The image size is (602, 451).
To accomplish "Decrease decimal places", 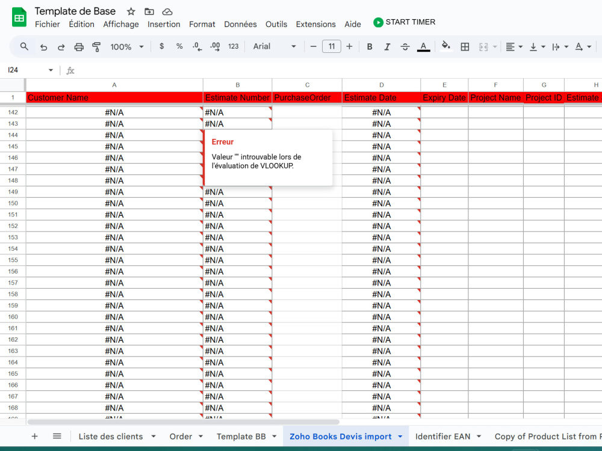I will tap(197, 46).
